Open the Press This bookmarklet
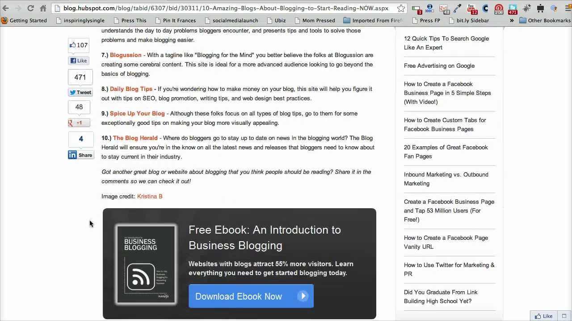Image resolution: width=572 pixels, height=321 pixels. (x=130, y=21)
